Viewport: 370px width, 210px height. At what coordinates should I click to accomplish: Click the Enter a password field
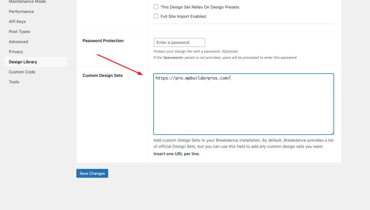click(x=179, y=43)
